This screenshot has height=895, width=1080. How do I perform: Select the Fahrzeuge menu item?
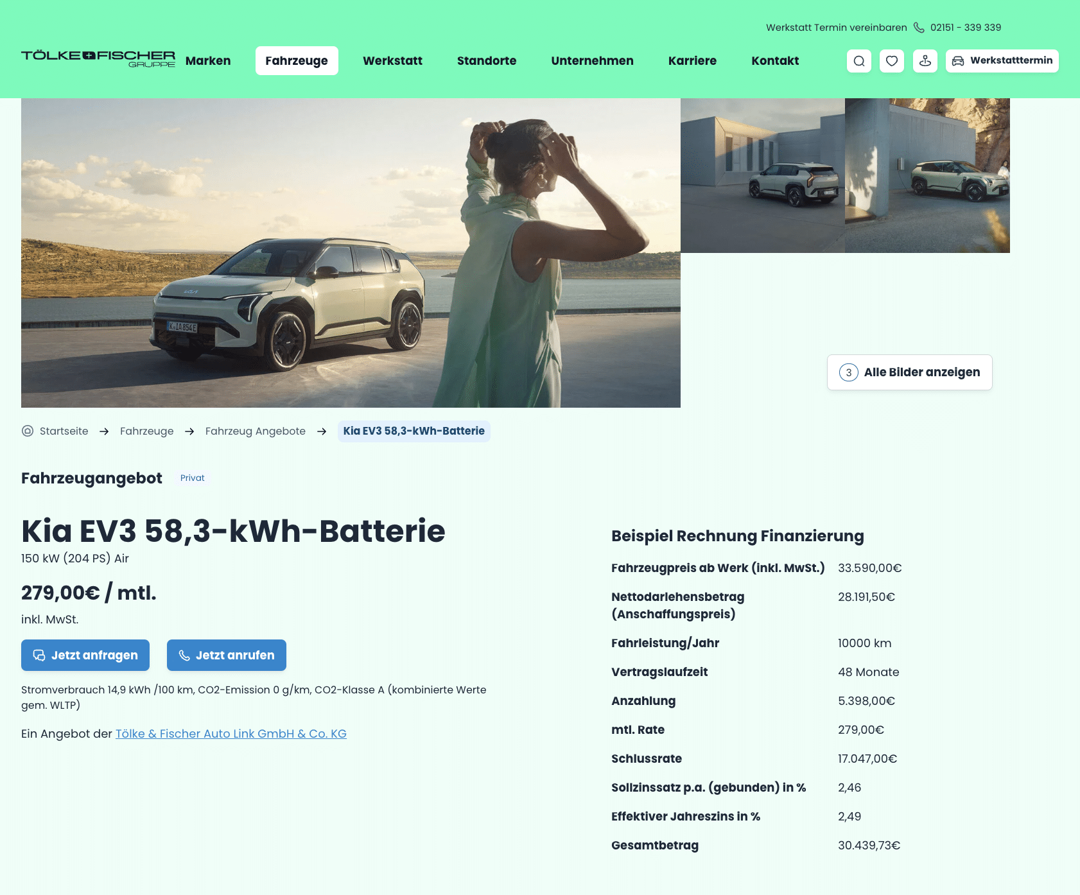tap(297, 61)
